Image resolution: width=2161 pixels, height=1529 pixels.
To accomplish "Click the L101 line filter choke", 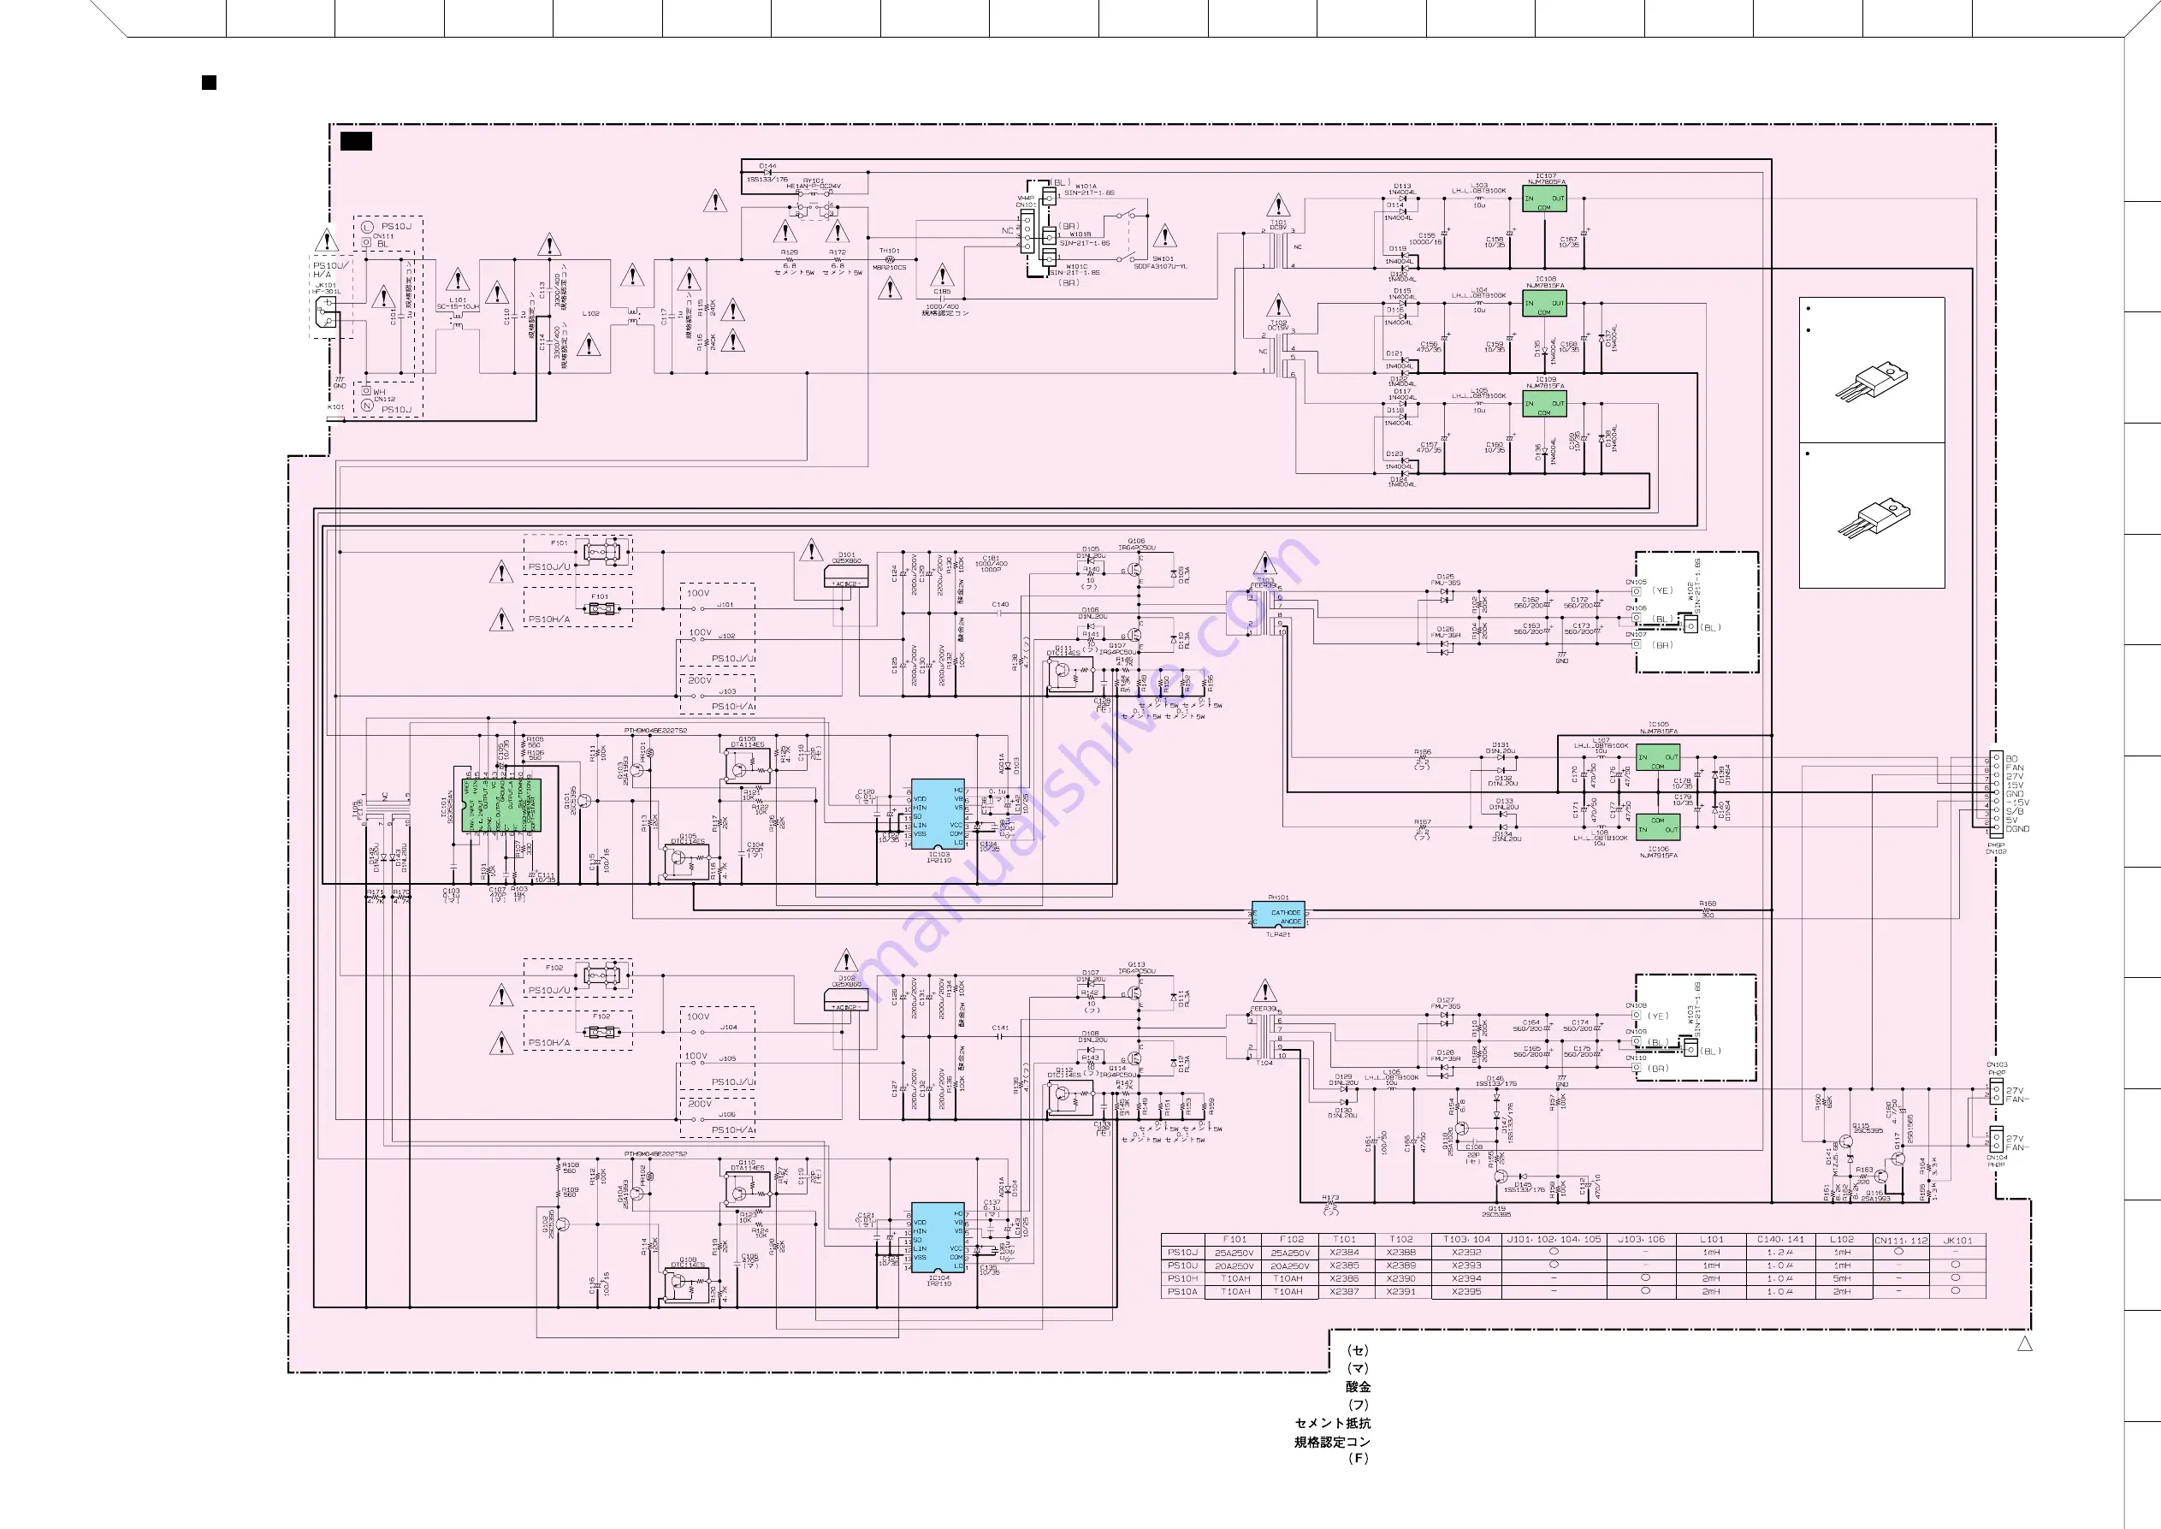I will tap(459, 321).
